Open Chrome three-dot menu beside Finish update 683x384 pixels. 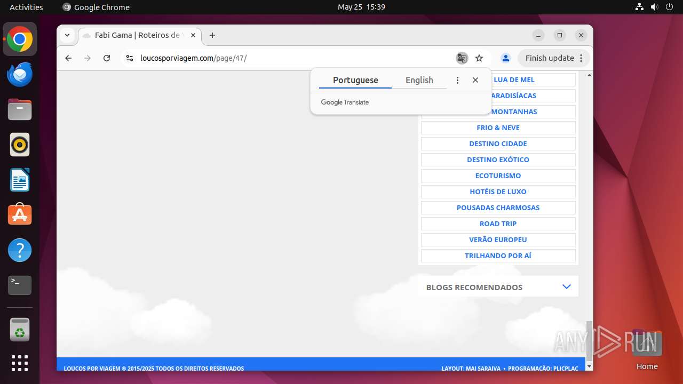[581, 58]
